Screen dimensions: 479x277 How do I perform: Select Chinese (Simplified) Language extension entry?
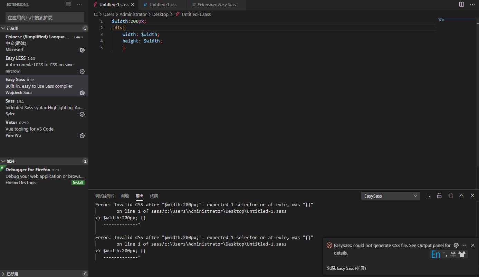click(x=44, y=43)
